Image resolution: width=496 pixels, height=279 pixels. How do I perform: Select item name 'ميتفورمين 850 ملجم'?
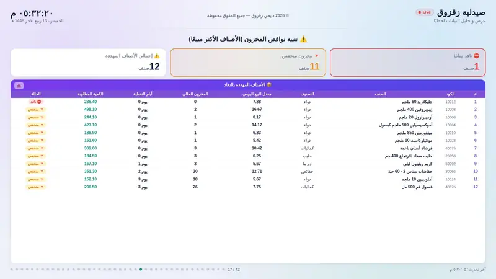[x=415, y=133]
